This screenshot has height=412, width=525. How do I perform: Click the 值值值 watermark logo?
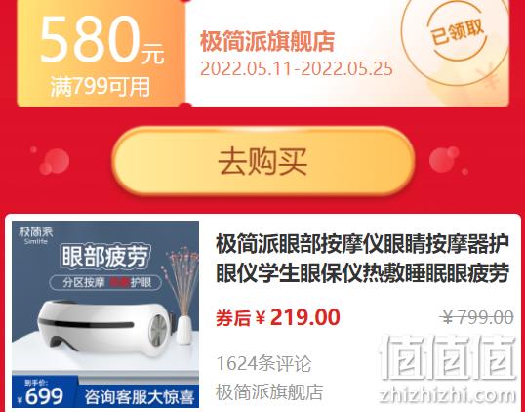pos(448,358)
